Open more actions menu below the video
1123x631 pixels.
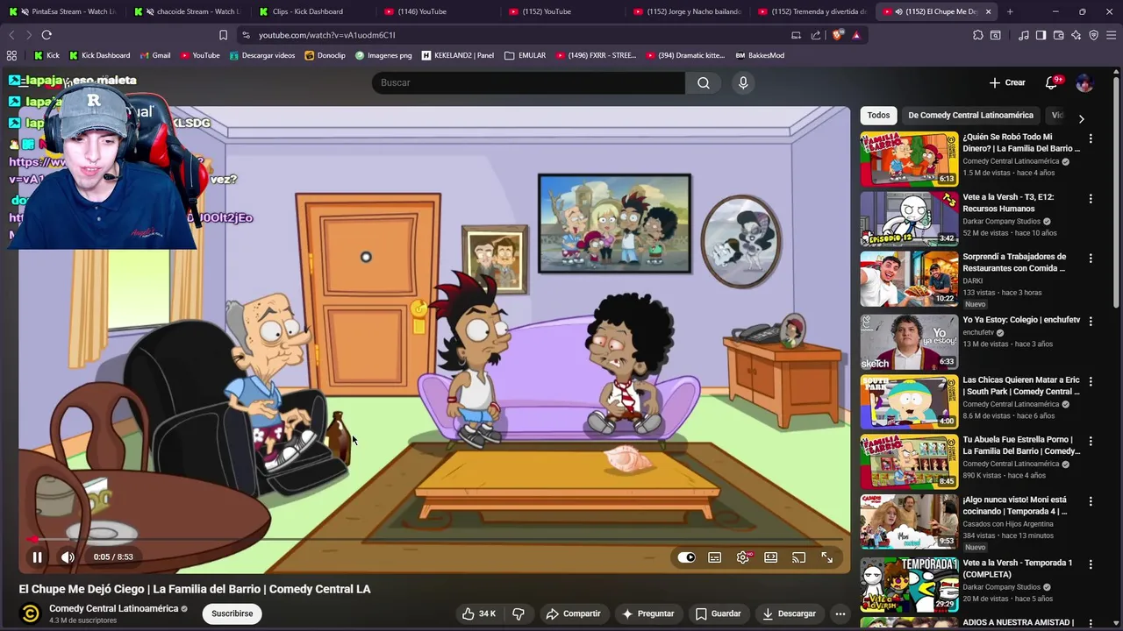click(840, 613)
